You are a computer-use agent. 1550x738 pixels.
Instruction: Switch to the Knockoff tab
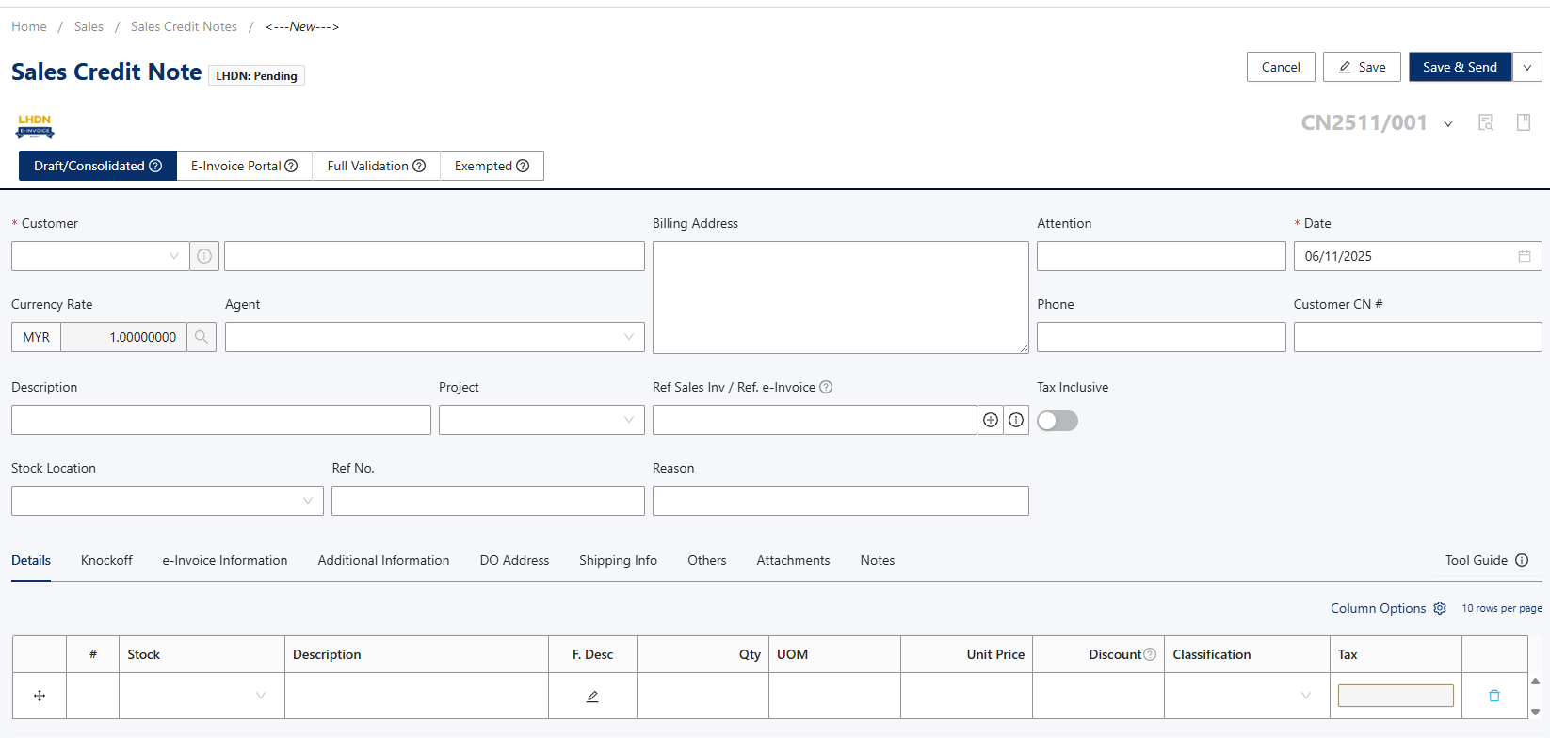pyautogui.click(x=106, y=560)
